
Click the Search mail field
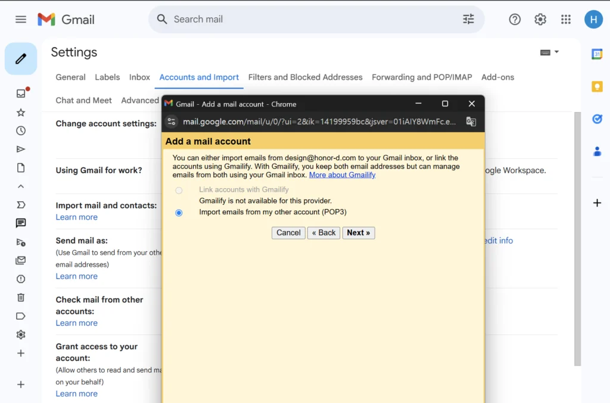coord(316,20)
